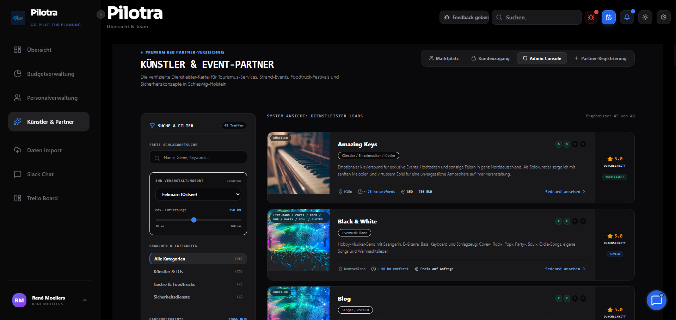Focus the Suchen... search field
This screenshot has width=676, height=320.
tap(536, 17)
